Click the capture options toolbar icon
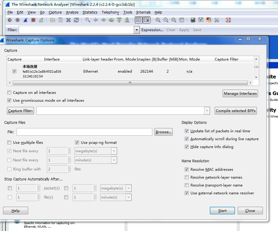This screenshot has height=231, width=278. 18,20
